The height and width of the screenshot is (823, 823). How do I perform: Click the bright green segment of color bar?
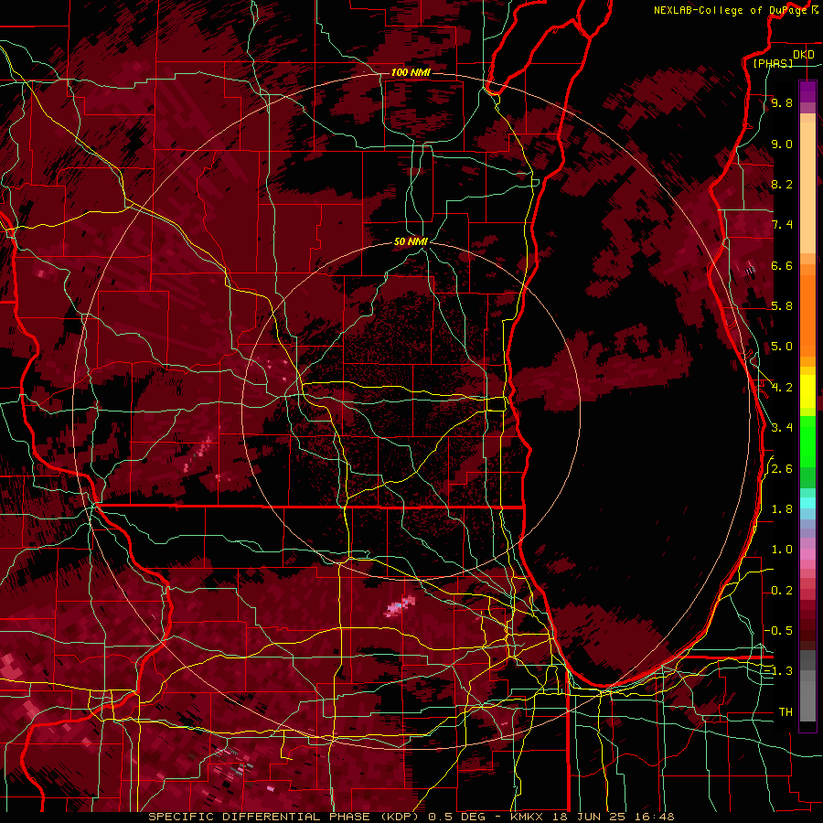[807, 441]
